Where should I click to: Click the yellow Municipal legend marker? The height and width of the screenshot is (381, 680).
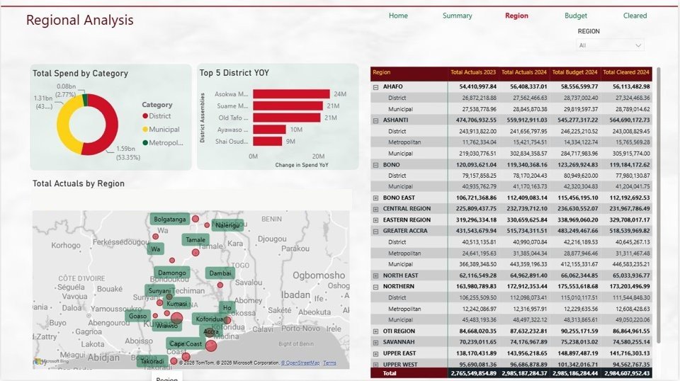[145, 129]
